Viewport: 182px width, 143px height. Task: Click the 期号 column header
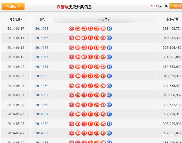[x=42, y=19]
